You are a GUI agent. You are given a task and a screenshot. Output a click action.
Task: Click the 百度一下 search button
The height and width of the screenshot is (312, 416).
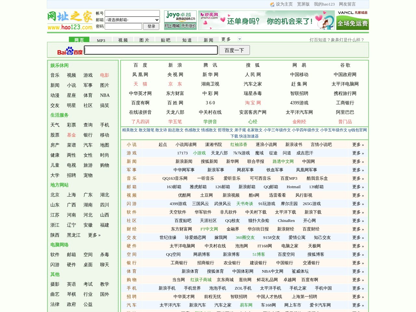[x=234, y=50]
